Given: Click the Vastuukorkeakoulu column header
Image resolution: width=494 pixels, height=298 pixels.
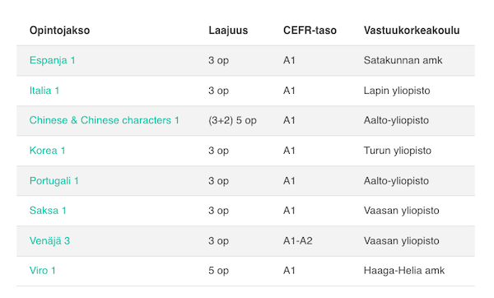Looking at the screenshot, I should click(x=412, y=30).
